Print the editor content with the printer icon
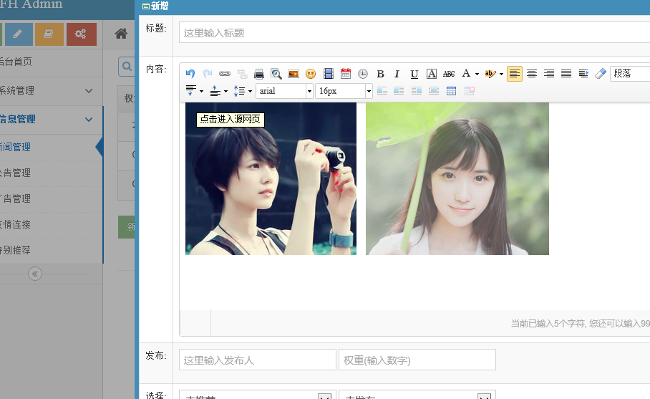650x399 pixels. tap(259, 74)
